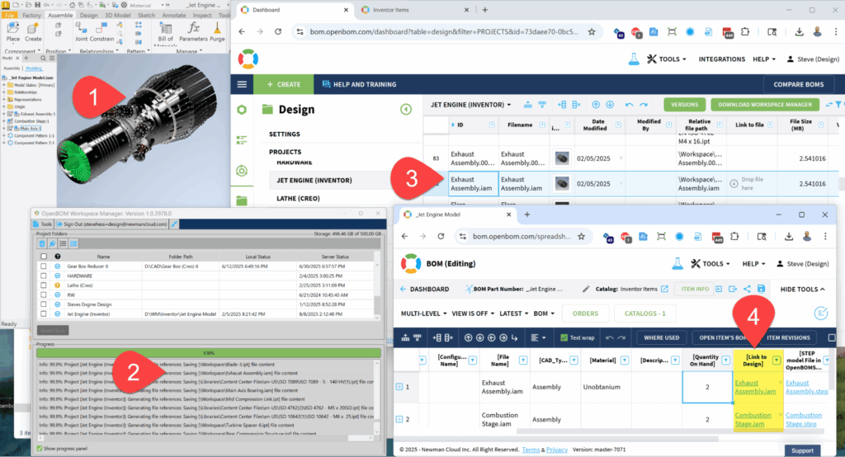Switch to the Design tab in Inventor ribbon
The height and width of the screenshot is (457, 845).
coord(89,15)
